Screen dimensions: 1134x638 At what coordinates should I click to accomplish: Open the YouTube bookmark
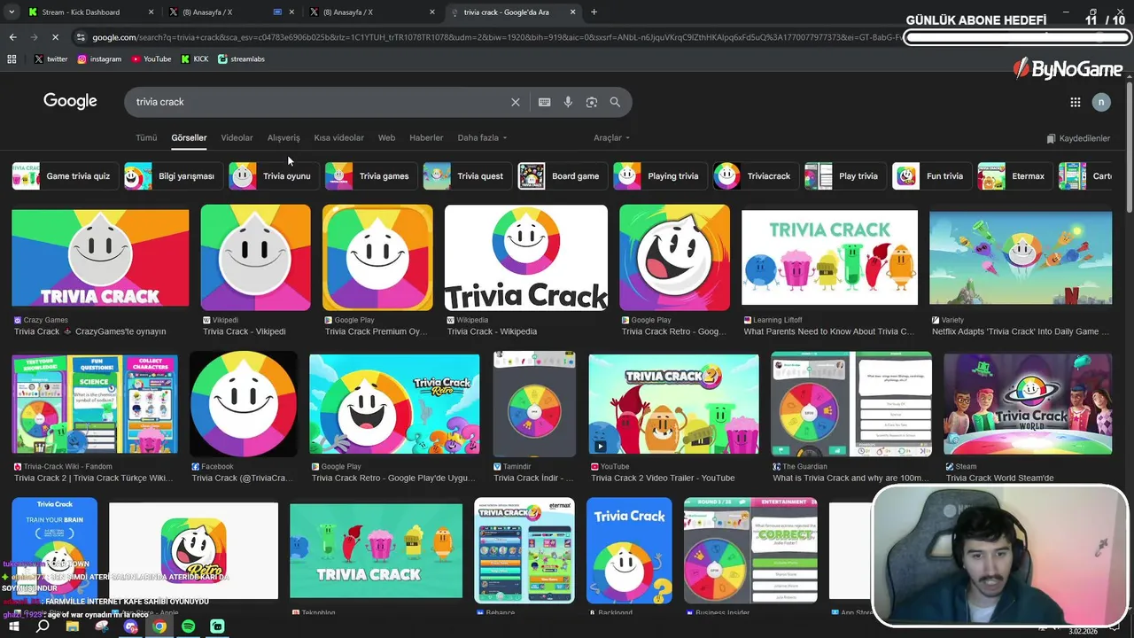pyautogui.click(x=151, y=59)
